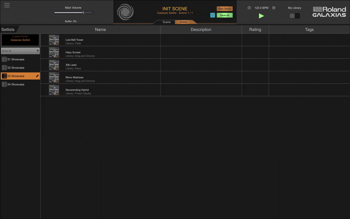
Task: Click the Setlists panel heading
Action: [8, 30]
